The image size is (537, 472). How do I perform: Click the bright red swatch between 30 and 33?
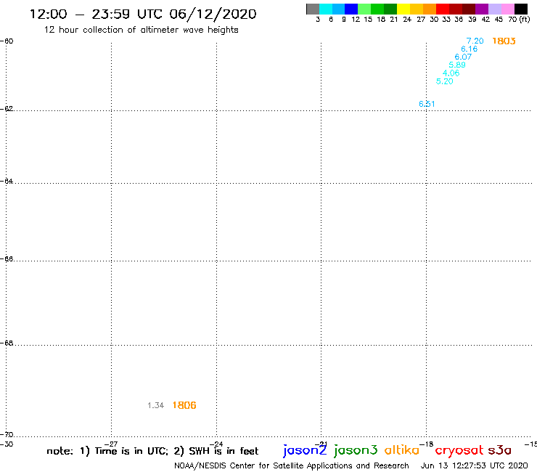[443, 9]
